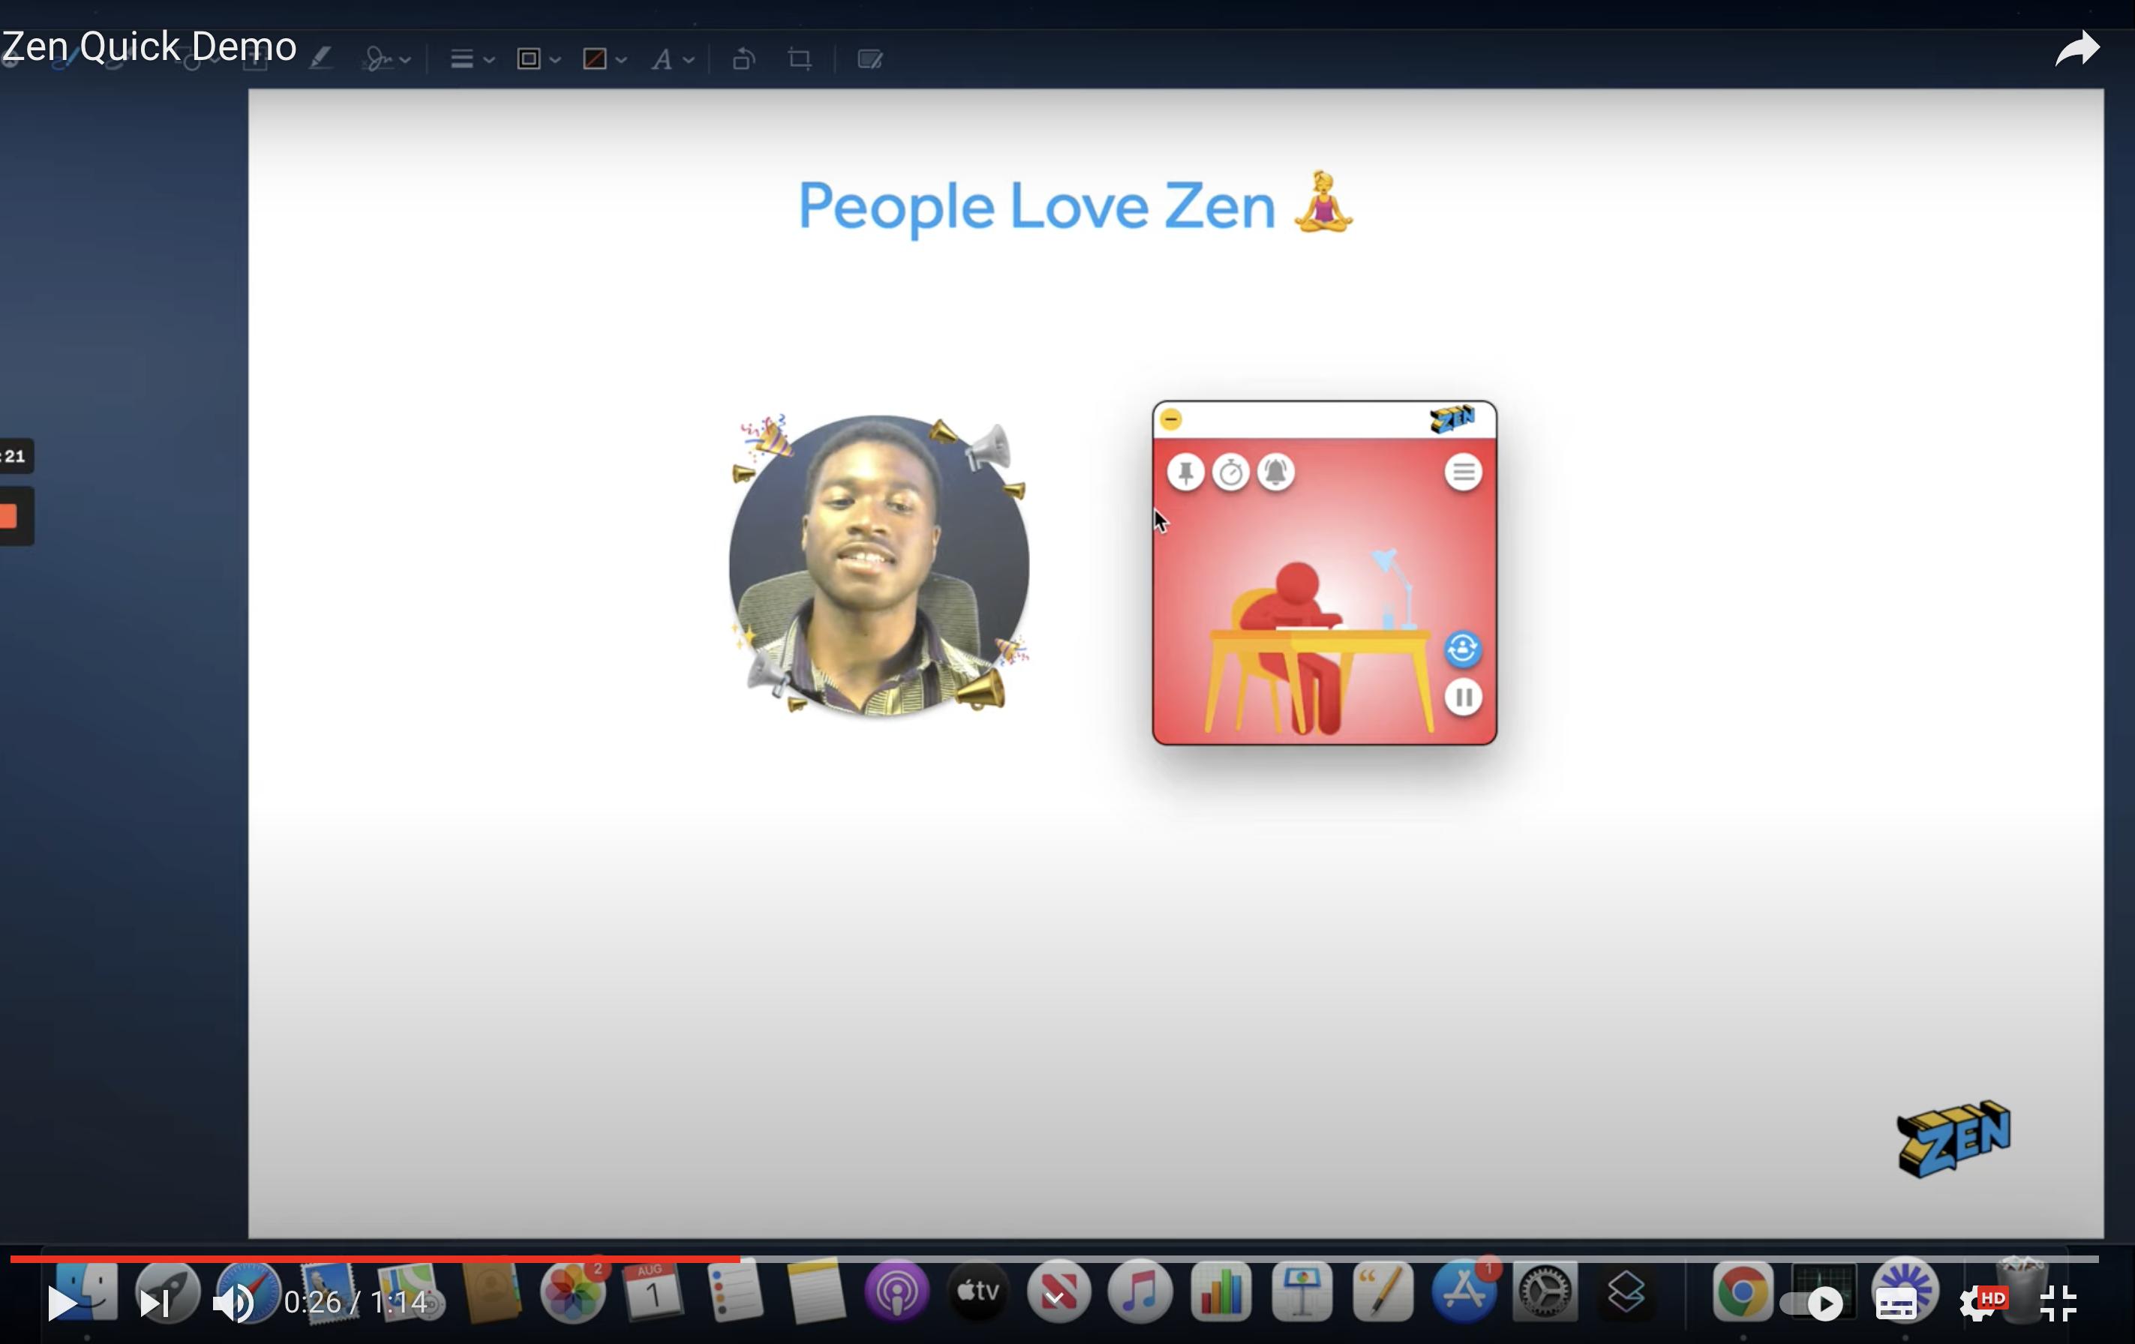Click the yellow minimize dot on Zen widget
The height and width of the screenshot is (1344, 2135).
tap(1170, 419)
